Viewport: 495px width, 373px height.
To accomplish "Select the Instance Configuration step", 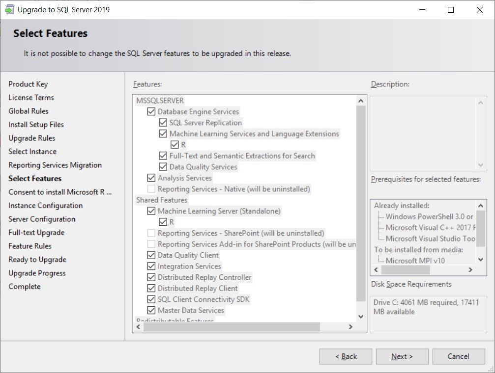I will point(45,206).
